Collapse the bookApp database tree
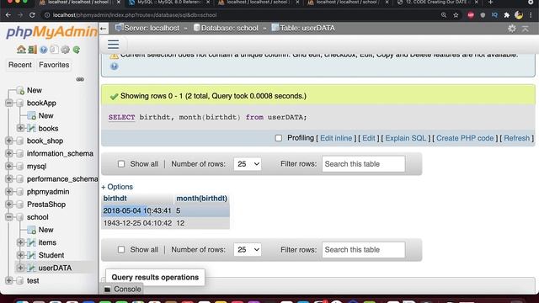 [9, 103]
